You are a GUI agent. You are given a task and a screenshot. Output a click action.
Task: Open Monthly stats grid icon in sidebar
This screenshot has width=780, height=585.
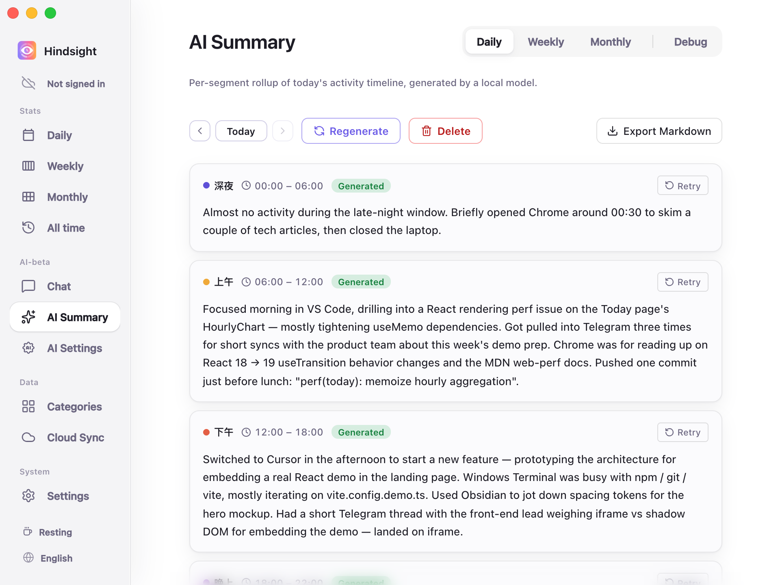click(x=28, y=197)
